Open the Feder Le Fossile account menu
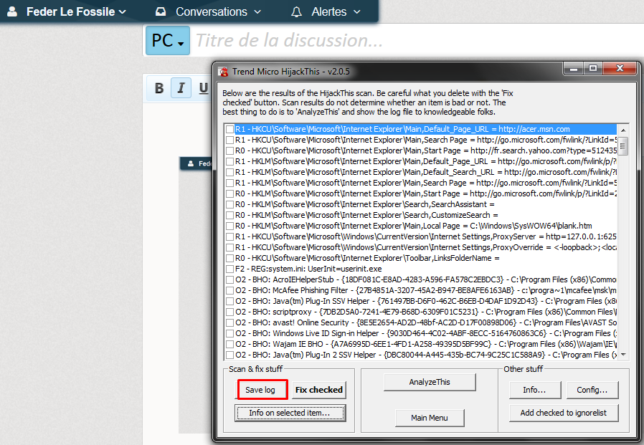This screenshot has width=644, height=445. (76, 11)
